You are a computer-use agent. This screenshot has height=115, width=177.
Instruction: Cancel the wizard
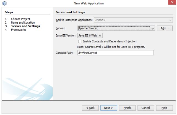pyautogui.click(x=145, y=108)
